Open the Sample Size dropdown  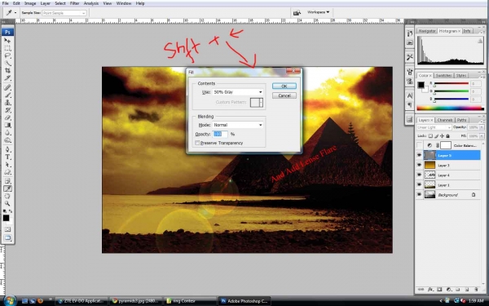coord(64,13)
